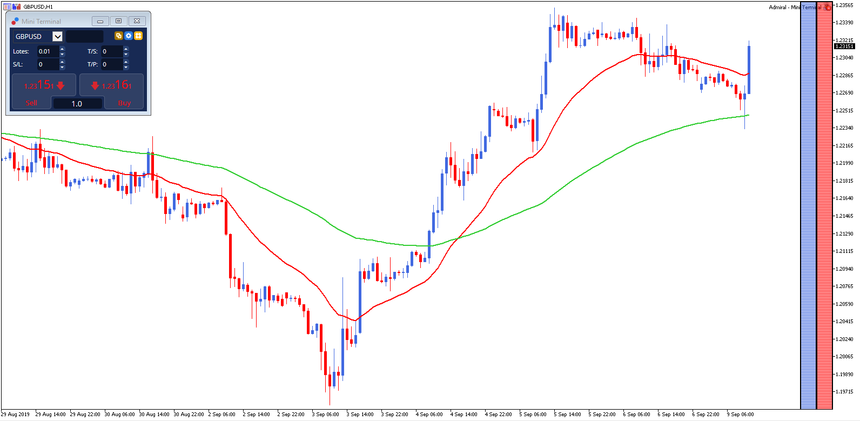Minimize the Mini Terminal panel
Image resolution: width=860 pixels, height=421 pixels.
100,21
